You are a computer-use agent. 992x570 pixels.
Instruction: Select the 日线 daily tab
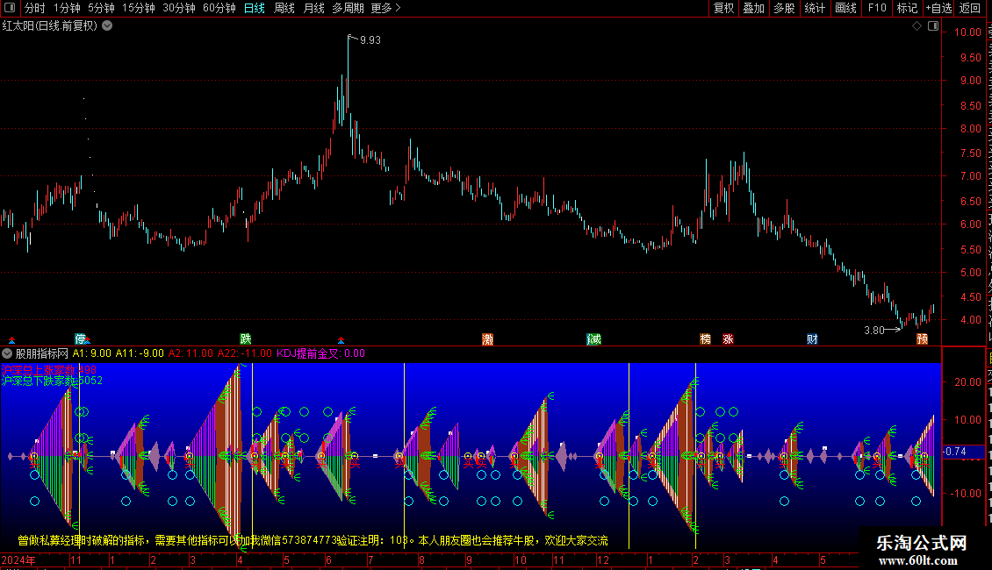click(x=255, y=8)
